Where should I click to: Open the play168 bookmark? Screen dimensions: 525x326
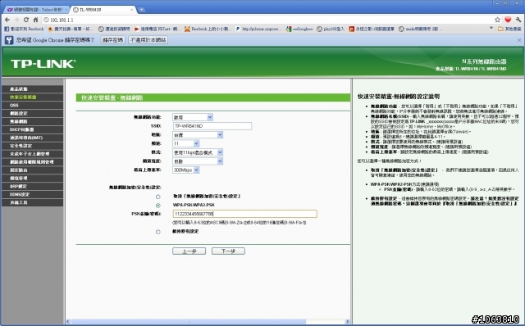point(331,29)
